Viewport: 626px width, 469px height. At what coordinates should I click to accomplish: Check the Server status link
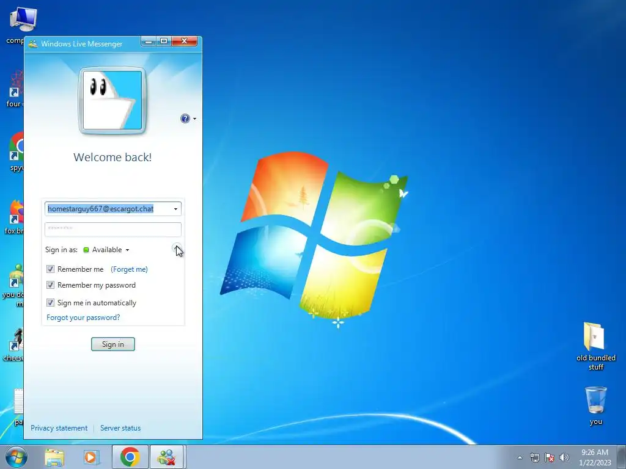(120, 428)
